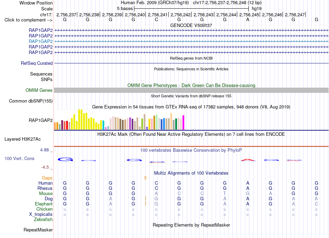
Task: Click the Mouse species label
Action: 46,194
